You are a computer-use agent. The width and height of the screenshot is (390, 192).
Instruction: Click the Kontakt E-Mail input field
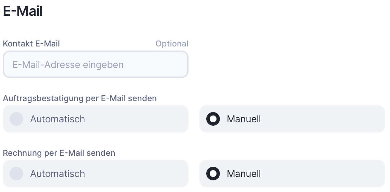96,65
